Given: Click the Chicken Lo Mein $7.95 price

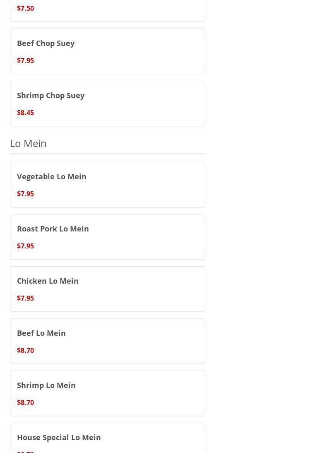Looking at the screenshot, I should click(x=25, y=298).
